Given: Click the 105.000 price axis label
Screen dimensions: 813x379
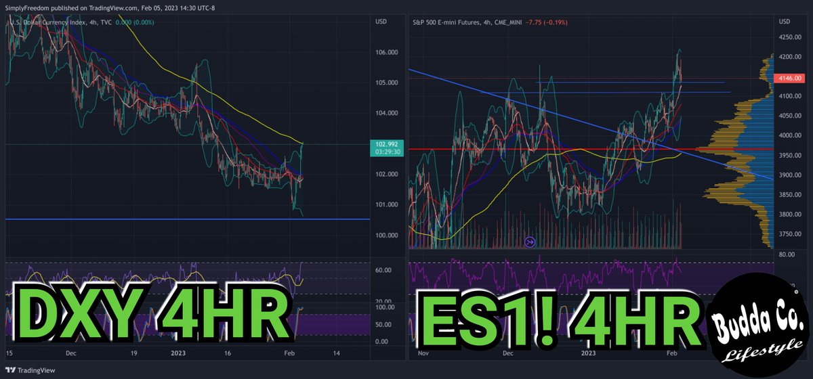Looking at the screenshot, I should [387, 83].
